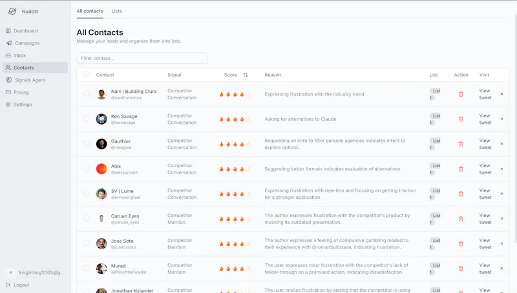Delete Nani | Building Clura contact
517x293 pixels.
click(461, 94)
